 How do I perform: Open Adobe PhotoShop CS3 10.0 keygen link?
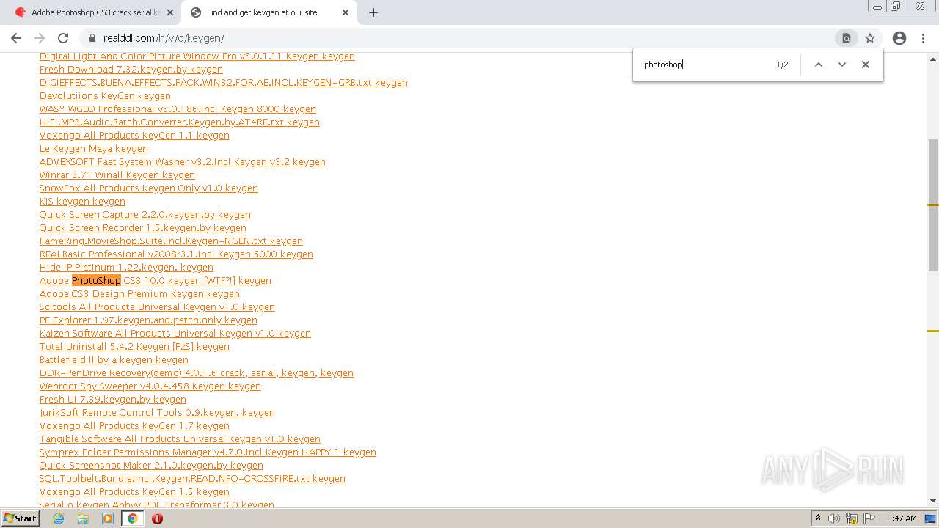click(x=156, y=281)
